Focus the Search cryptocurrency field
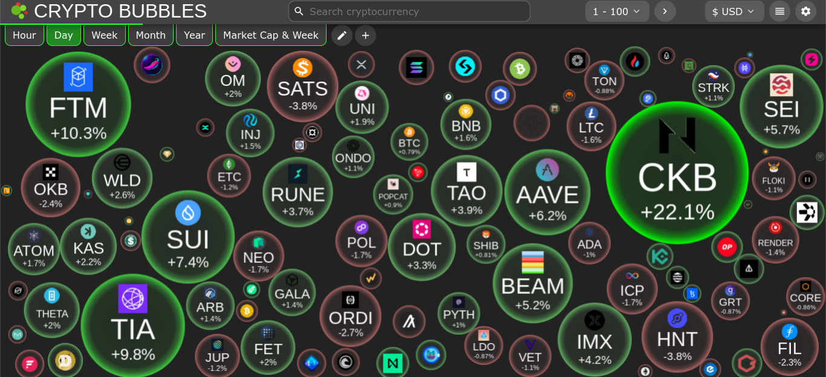826x377 pixels. pos(409,11)
